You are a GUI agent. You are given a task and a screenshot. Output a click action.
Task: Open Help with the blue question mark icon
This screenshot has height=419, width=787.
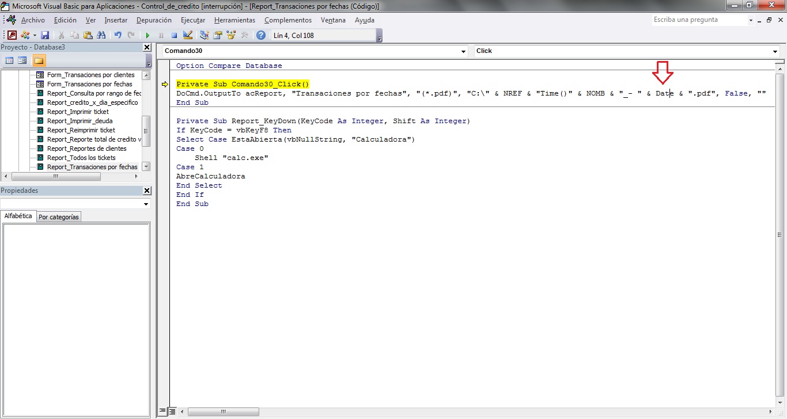click(x=261, y=35)
